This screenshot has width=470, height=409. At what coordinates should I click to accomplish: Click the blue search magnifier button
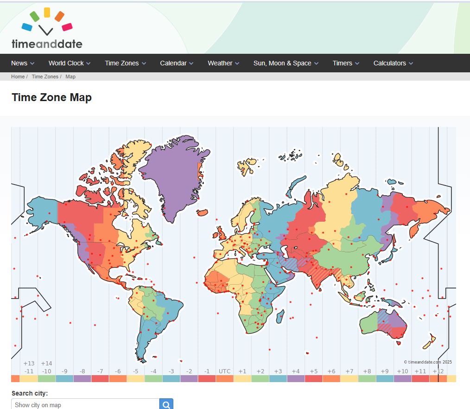pyautogui.click(x=166, y=404)
